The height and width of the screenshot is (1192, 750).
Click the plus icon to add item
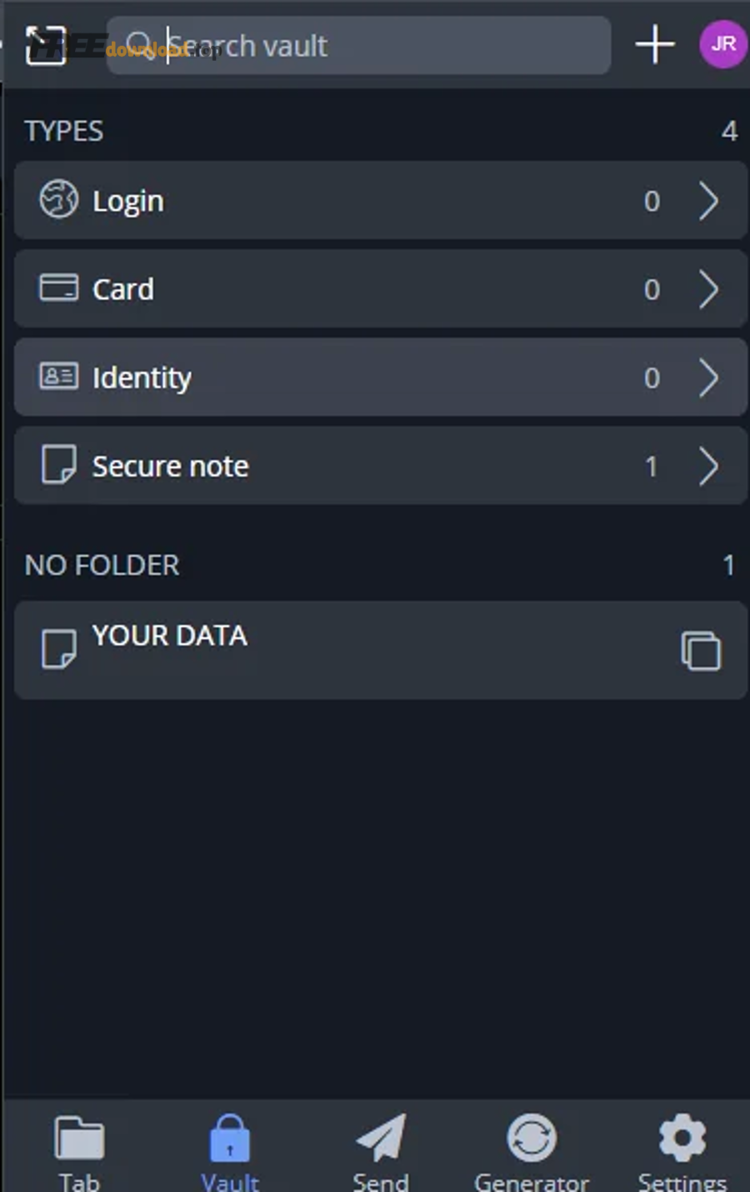655,44
